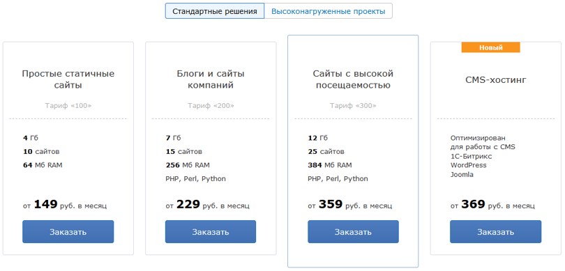Order the Тариф «100» plan for 149 руб.

[68, 232]
